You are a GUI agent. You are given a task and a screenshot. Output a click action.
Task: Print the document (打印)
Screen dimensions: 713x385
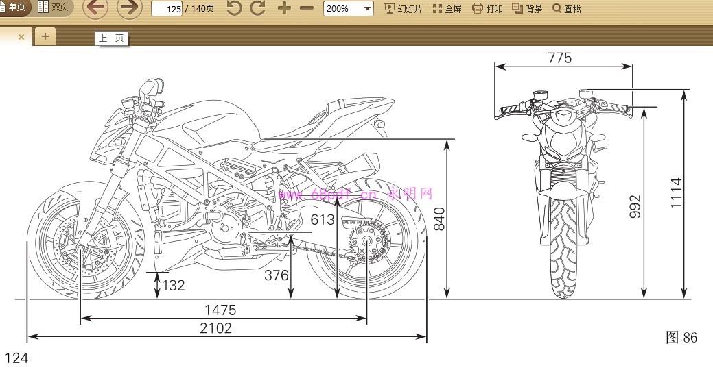click(x=488, y=9)
